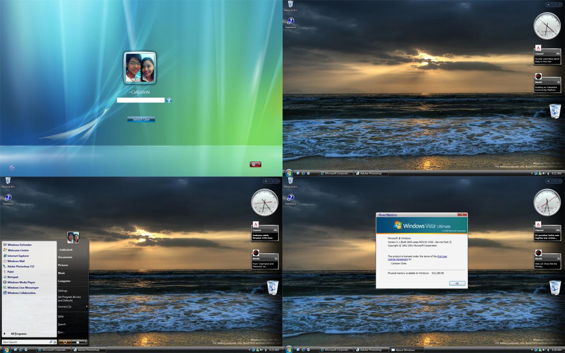
Task: Close the About Windows dialog
Action: pyautogui.click(x=462, y=214)
